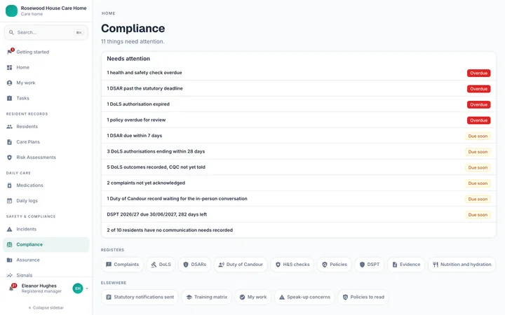Click the Eleanor Hughes name
The width and height of the screenshot is (505, 315).
(x=39, y=286)
